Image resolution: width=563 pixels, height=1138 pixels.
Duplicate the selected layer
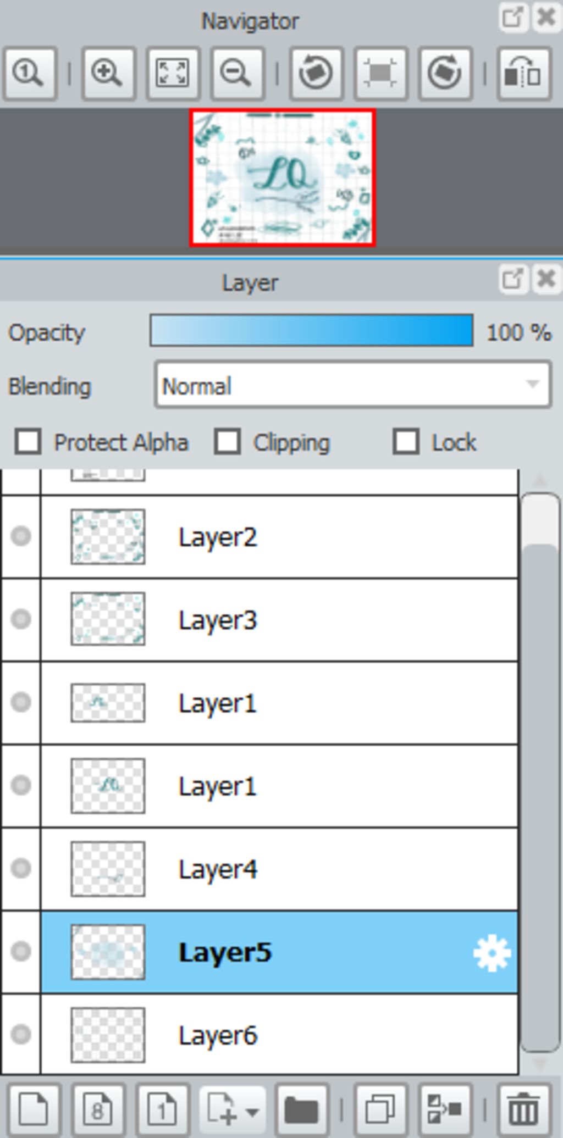click(x=380, y=1111)
